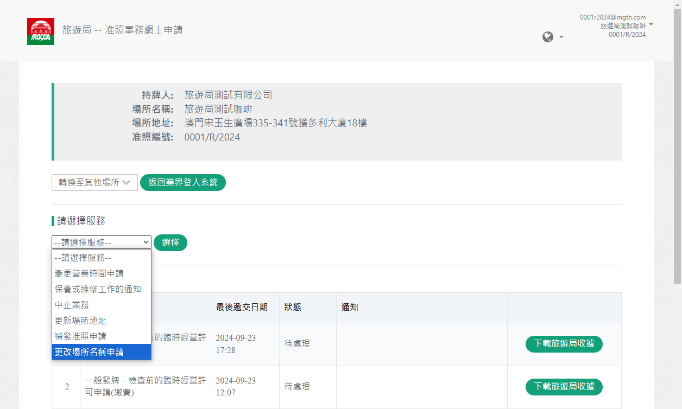Screen dimensions: 682x409
Task: Click the Macao tourism office logo
Action: tap(40, 31)
